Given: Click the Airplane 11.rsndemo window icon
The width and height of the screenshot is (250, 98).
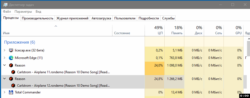Looking at the screenshot, I should tap(13, 72).
